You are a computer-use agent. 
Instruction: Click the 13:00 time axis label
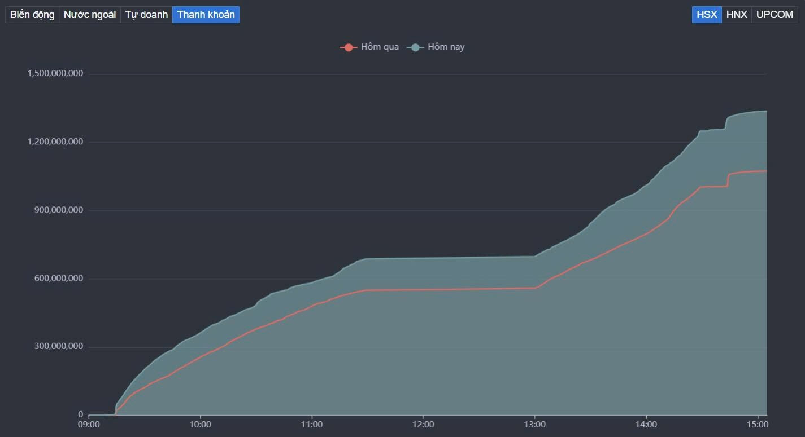coord(534,425)
